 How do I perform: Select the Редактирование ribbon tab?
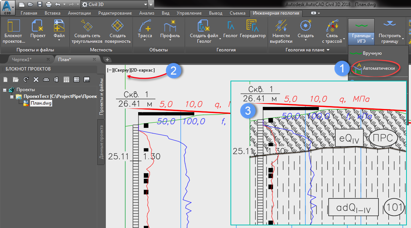pyautogui.click(x=115, y=13)
